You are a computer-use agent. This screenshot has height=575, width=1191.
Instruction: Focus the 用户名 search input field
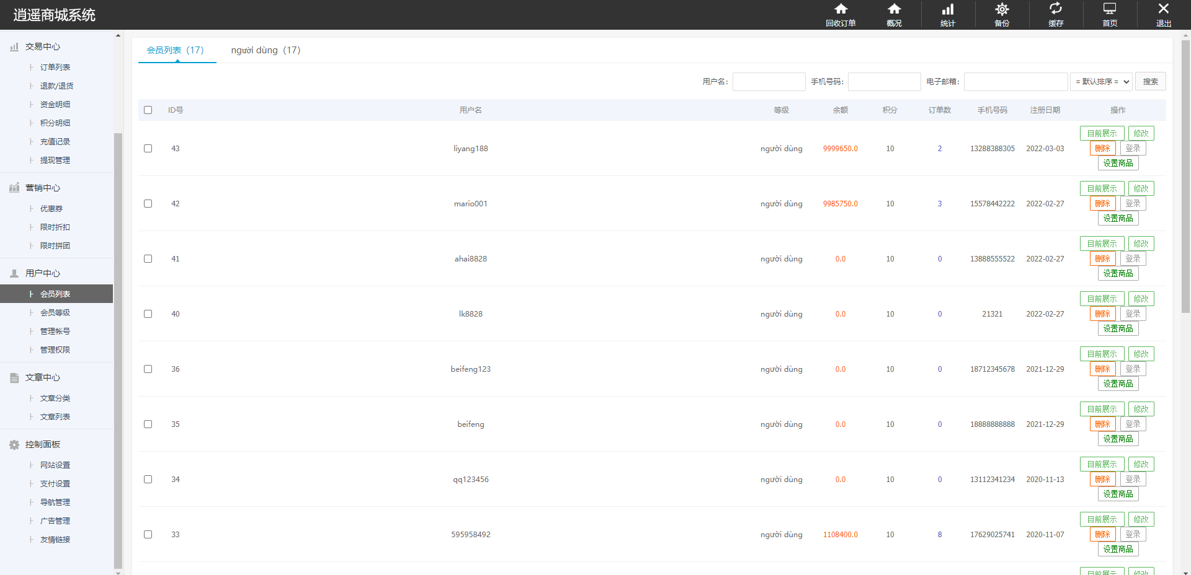769,81
